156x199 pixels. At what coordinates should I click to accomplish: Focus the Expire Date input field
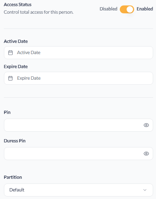coord(79,78)
